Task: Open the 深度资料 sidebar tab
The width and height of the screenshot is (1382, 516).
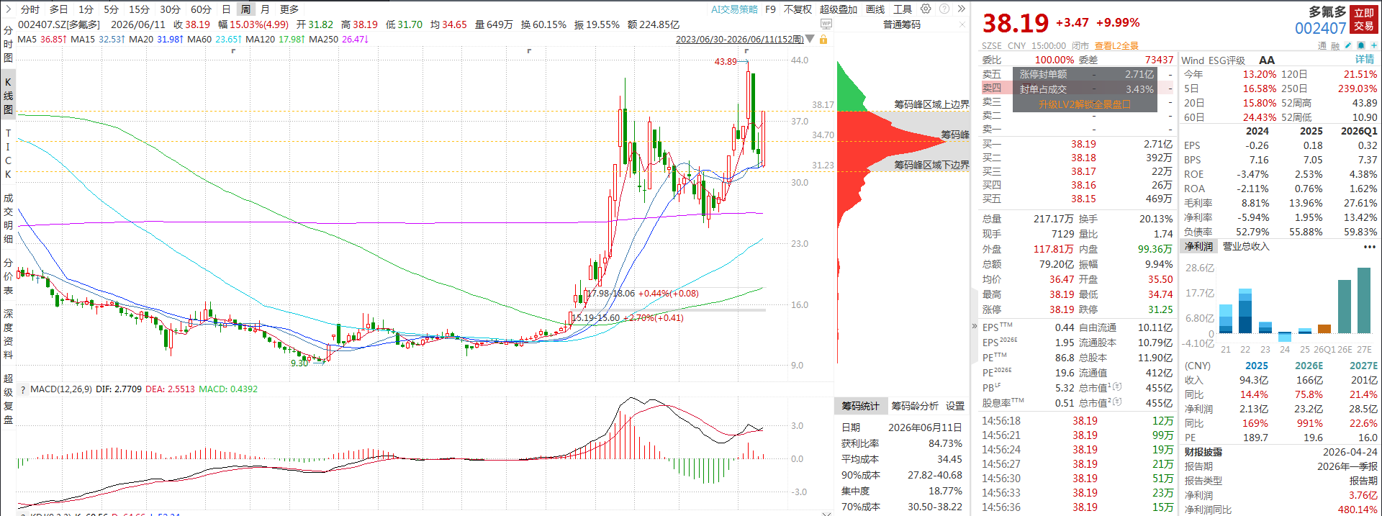Action: point(8,334)
